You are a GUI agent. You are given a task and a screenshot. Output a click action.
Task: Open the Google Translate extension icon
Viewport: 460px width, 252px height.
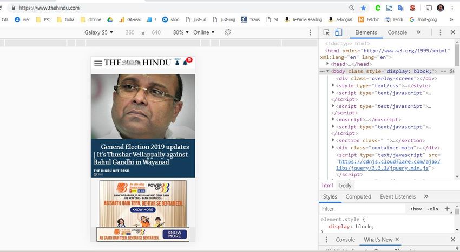[x=400, y=8]
